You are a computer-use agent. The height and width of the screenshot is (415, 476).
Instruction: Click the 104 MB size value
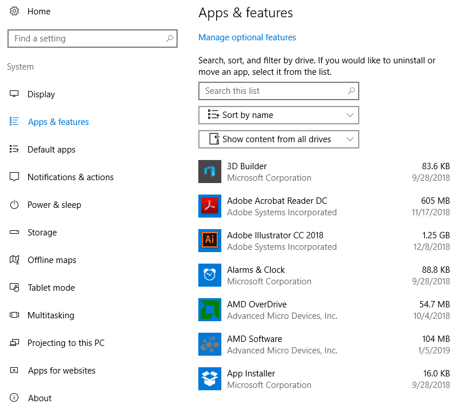[436, 339]
